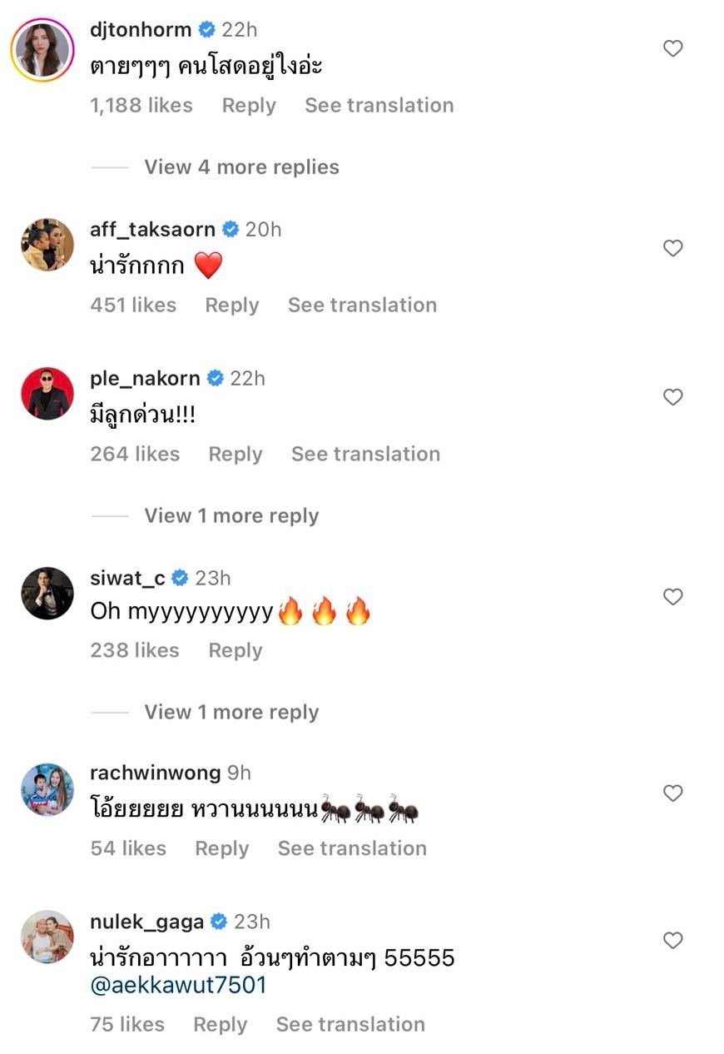Expand 1 more reply under ple_nakorn
The height and width of the screenshot is (1054, 724).
click(231, 515)
